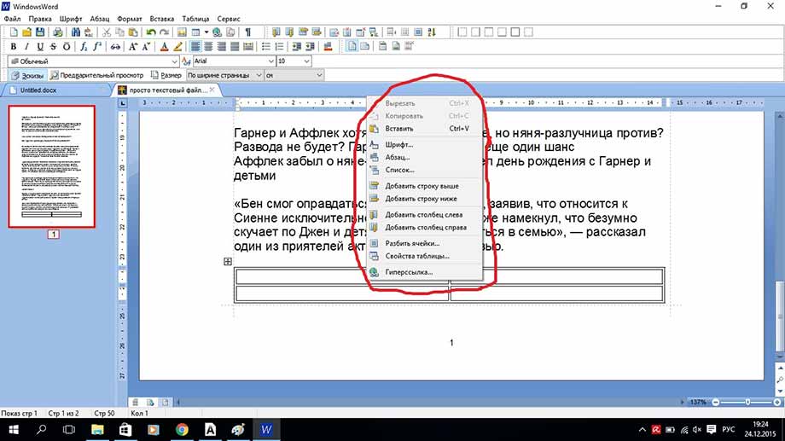Click the table move handle icon
Screen dimensions: 785x441
click(228, 261)
